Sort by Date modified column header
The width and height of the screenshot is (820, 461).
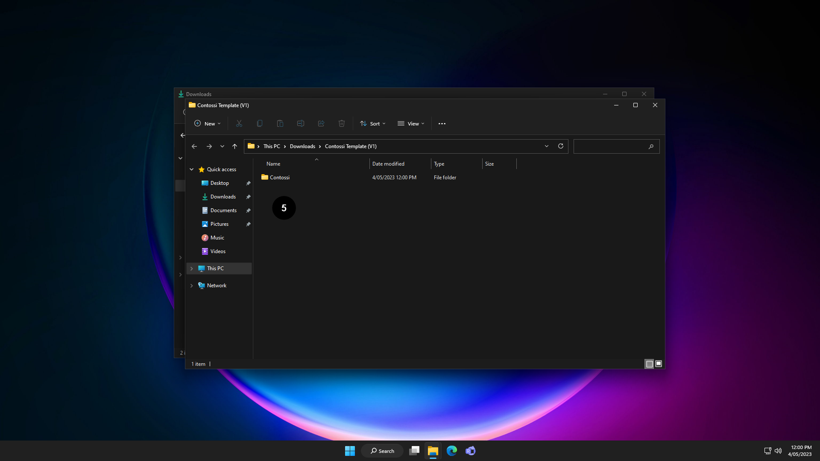coord(388,164)
